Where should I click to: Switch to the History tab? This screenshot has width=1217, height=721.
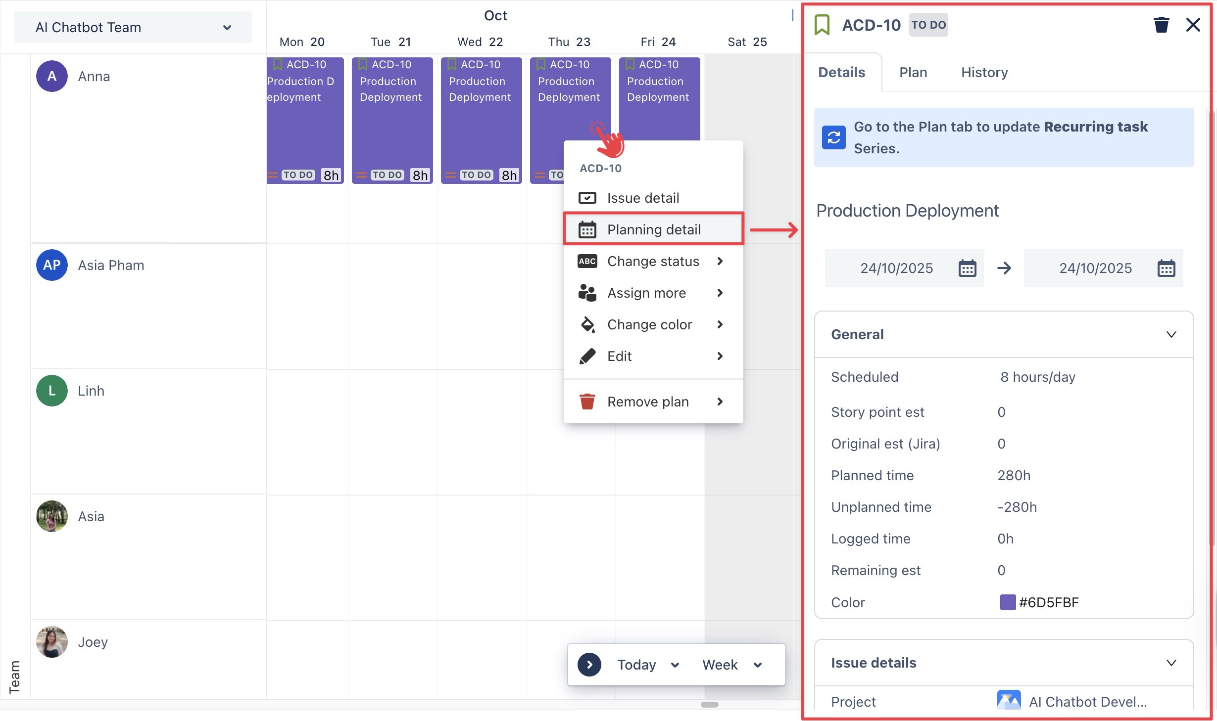tap(984, 72)
